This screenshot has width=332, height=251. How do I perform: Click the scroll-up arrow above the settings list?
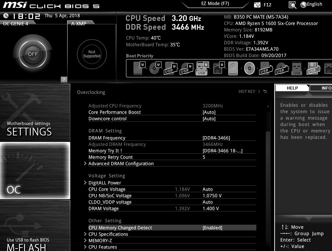[x=268, y=106]
